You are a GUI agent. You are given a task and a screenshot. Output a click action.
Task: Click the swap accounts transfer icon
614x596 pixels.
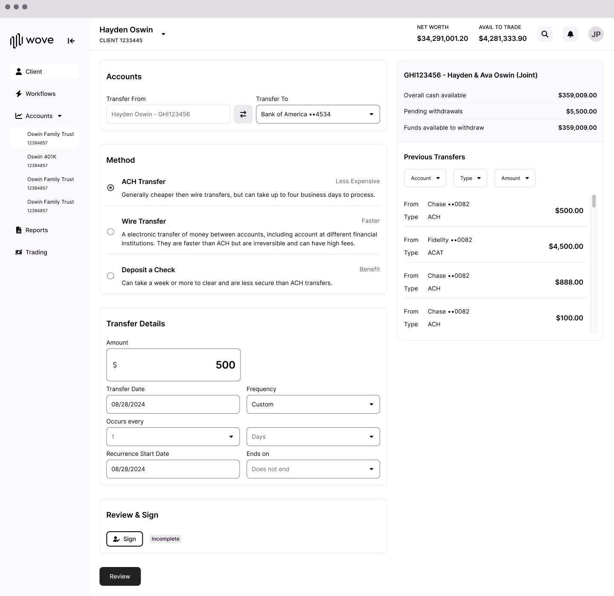(243, 114)
